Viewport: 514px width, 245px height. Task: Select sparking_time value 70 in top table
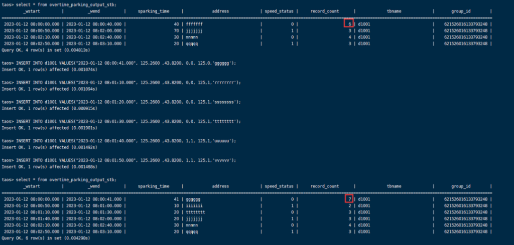(176, 31)
